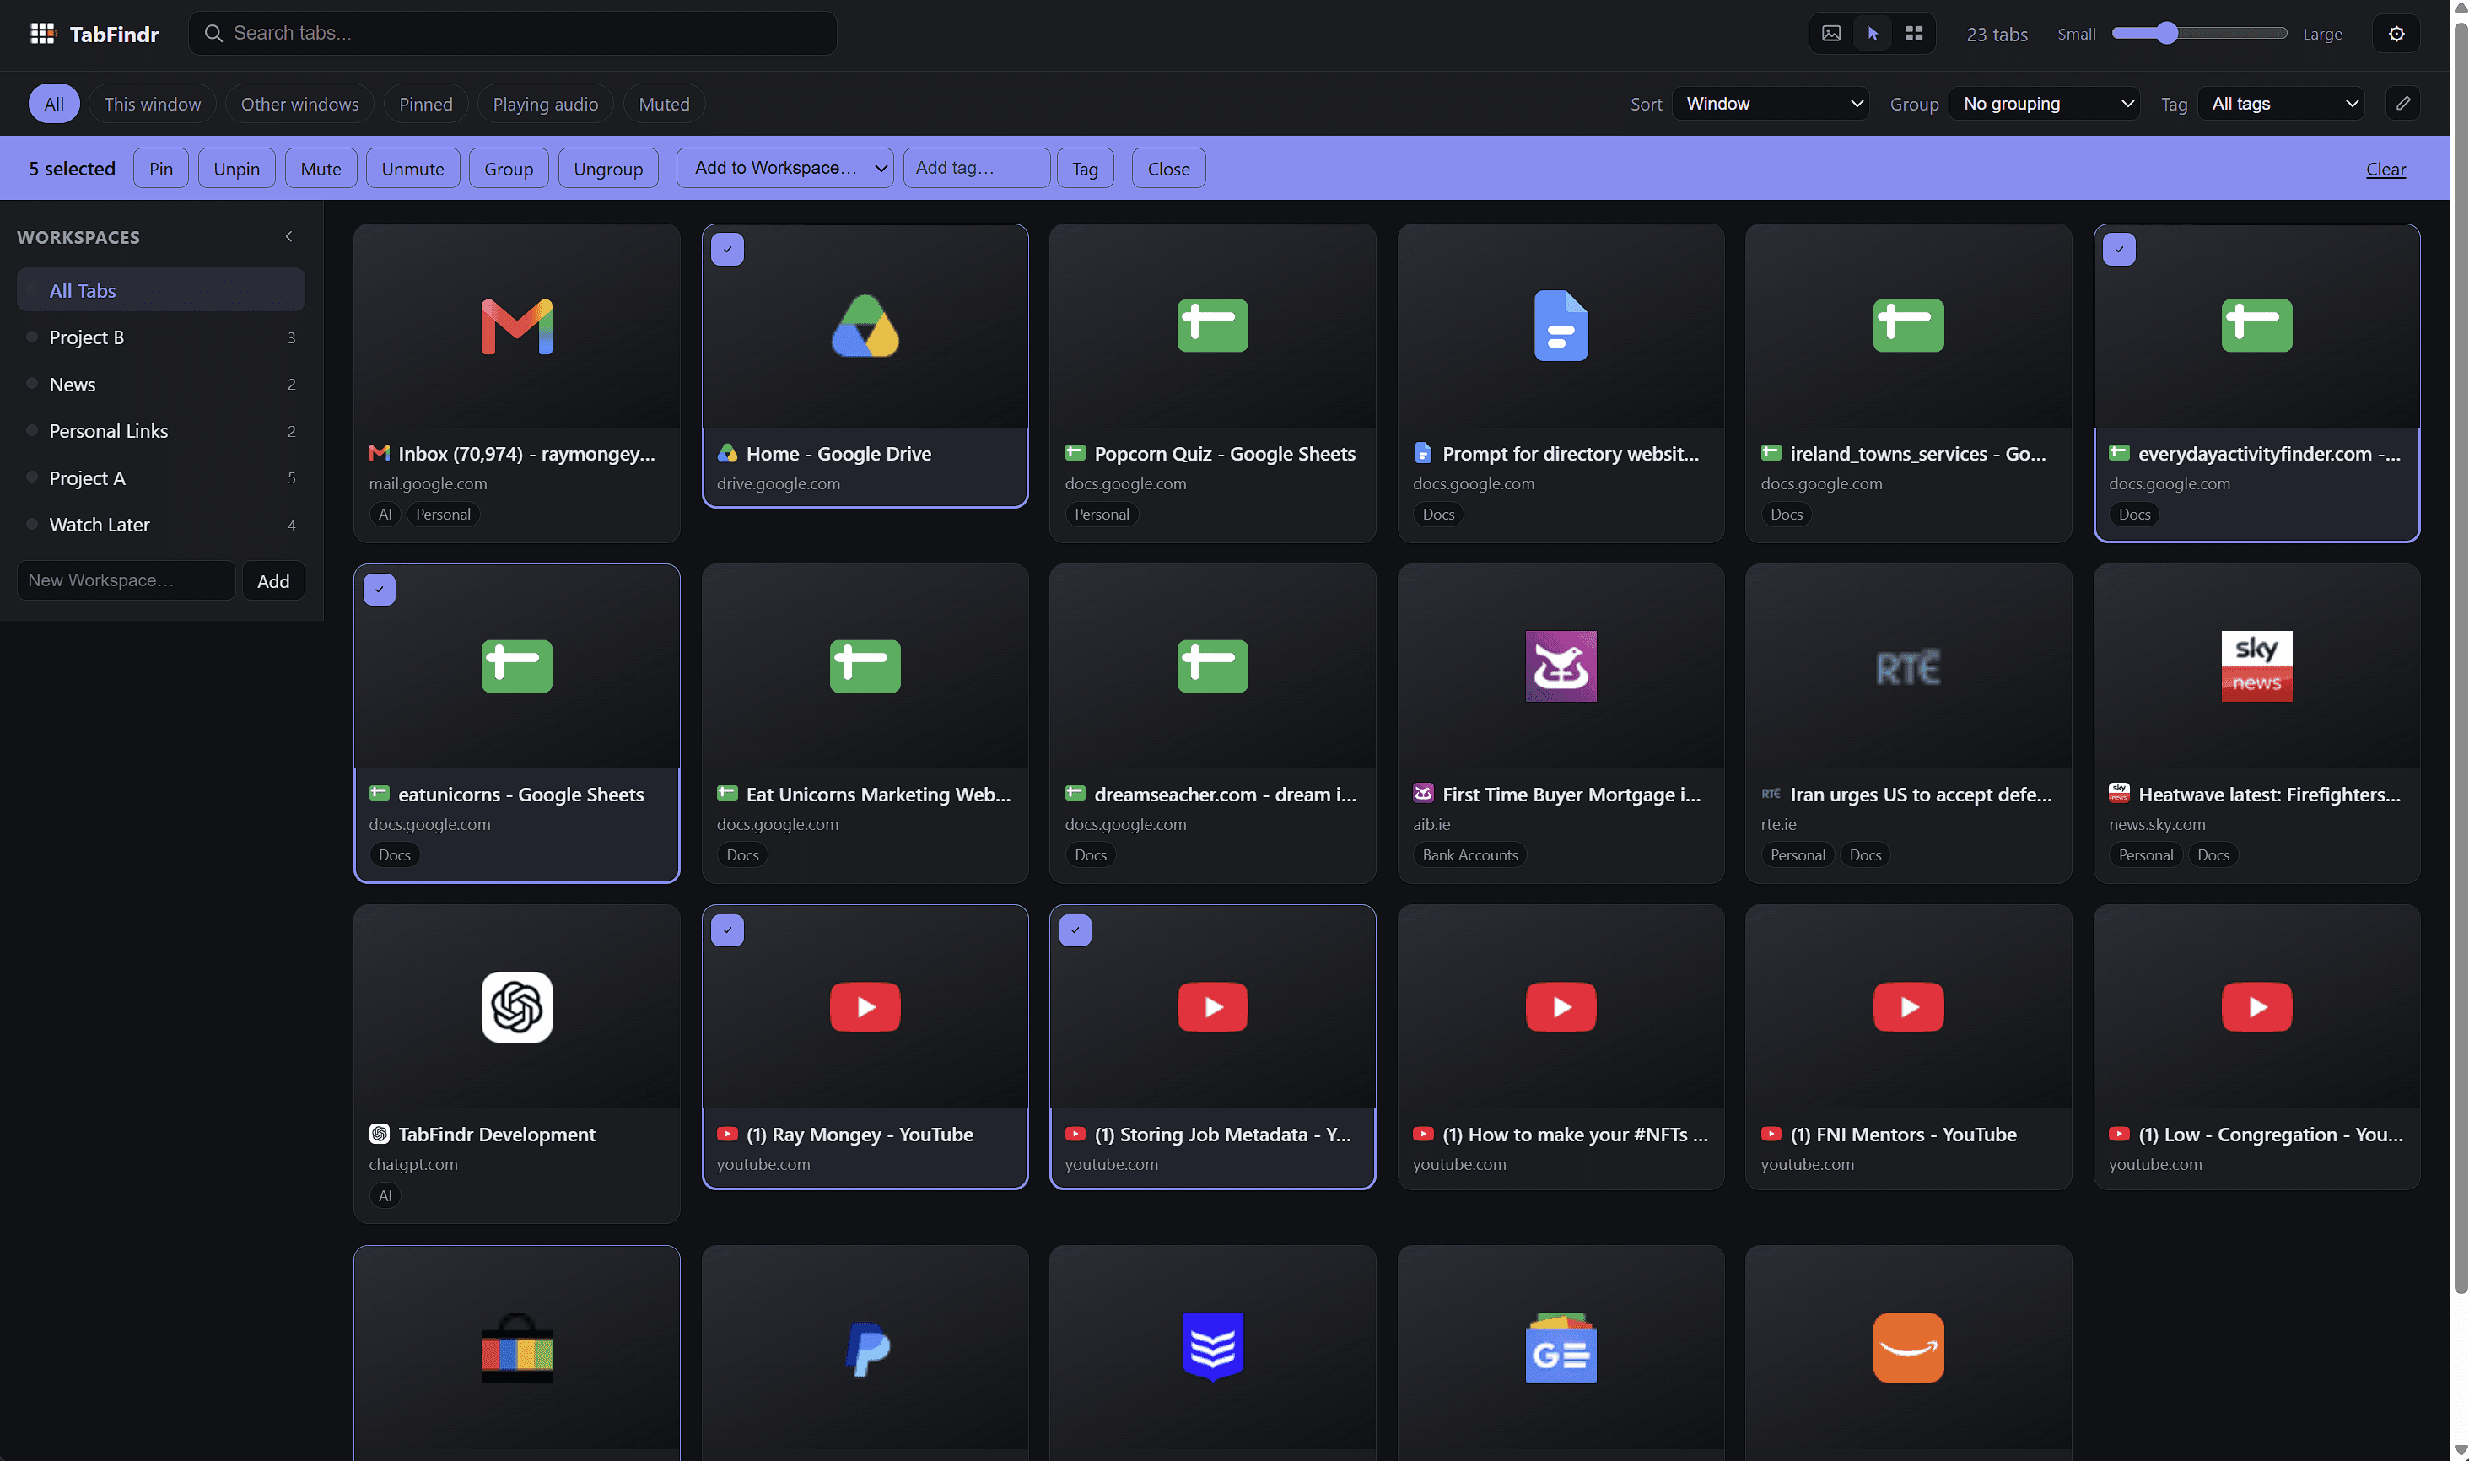Image resolution: width=2469 pixels, height=1461 pixels.
Task: Open the News workspace
Action: click(x=160, y=384)
